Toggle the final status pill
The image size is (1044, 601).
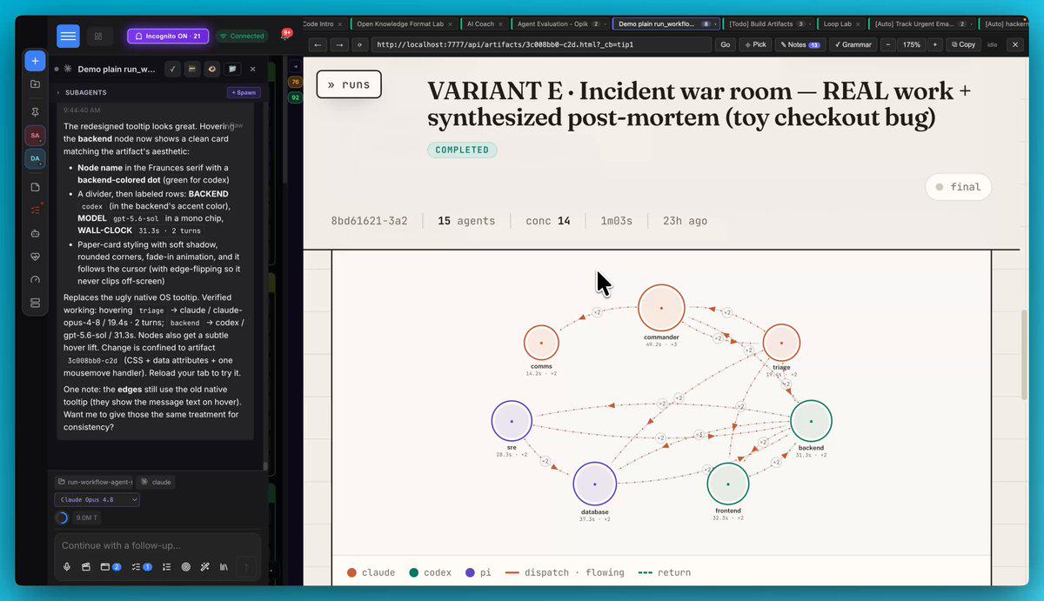tap(958, 187)
